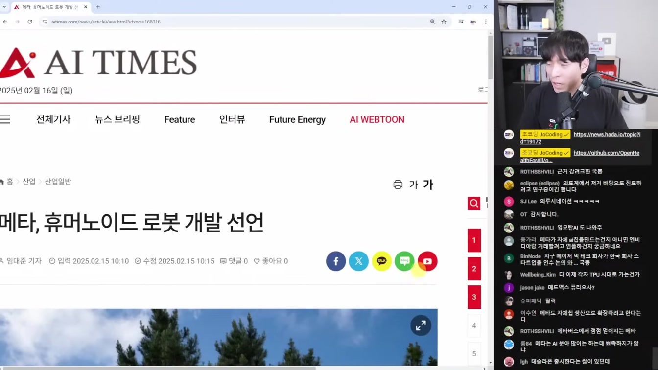This screenshot has width=658, height=370.
Task: Click chat user SJ Lee avatar
Action: coord(509,202)
